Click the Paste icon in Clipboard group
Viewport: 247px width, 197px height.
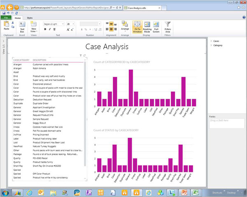click(x=7, y=26)
